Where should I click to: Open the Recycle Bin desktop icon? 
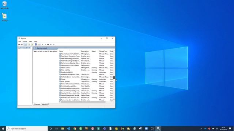pyautogui.click(x=5, y=5)
